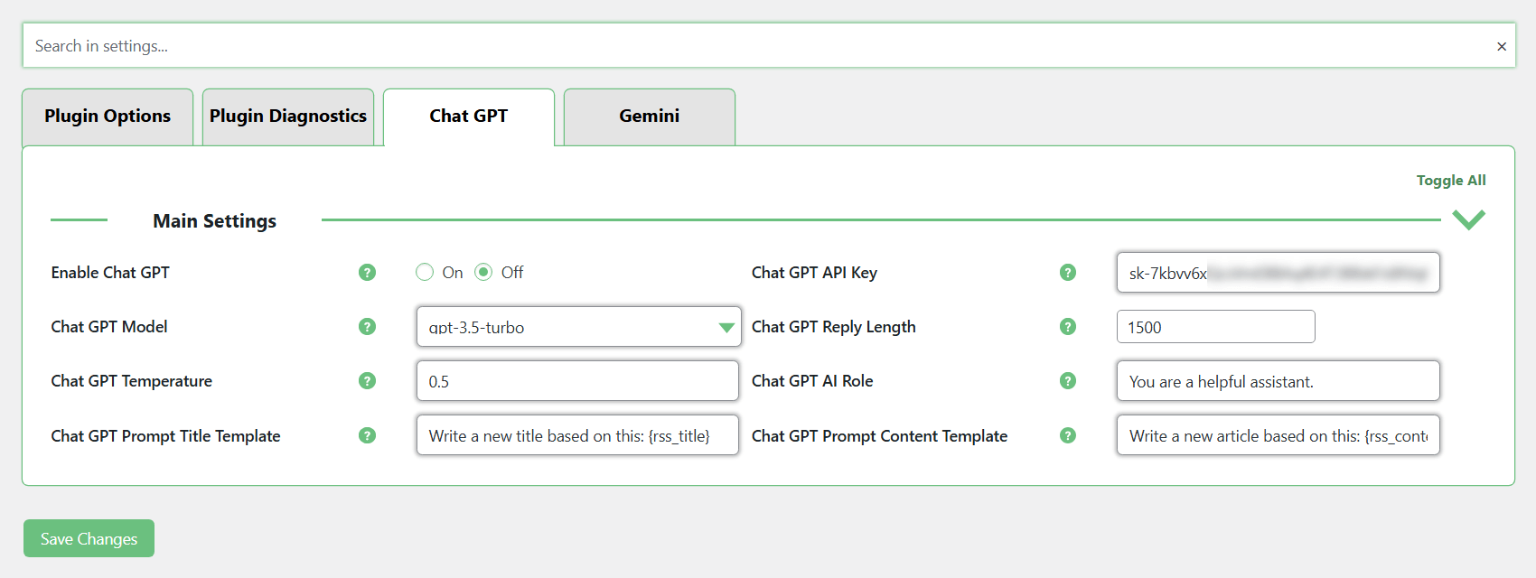Click the Chat GPT Temperature input field
This screenshot has width=1536, height=578.
(577, 381)
